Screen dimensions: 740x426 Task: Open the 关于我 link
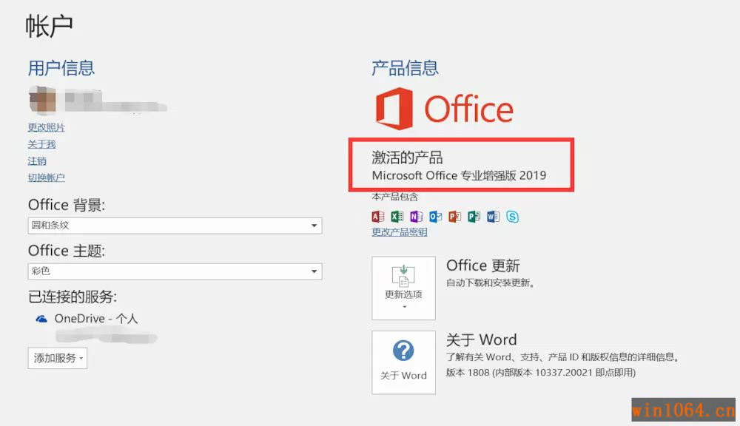click(x=41, y=144)
